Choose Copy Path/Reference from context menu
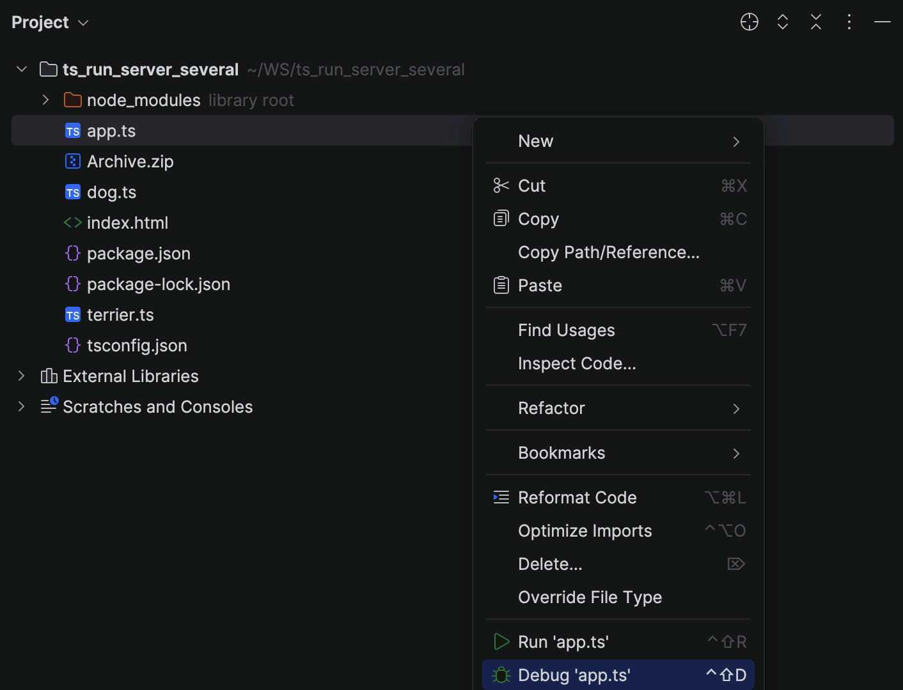 (x=608, y=252)
